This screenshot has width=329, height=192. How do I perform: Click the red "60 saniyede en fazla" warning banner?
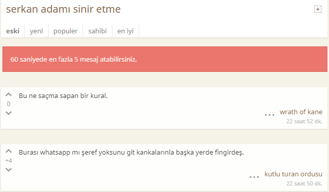[x=165, y=59]
